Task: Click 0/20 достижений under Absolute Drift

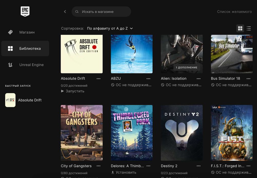Action: [x=74, y=86]
